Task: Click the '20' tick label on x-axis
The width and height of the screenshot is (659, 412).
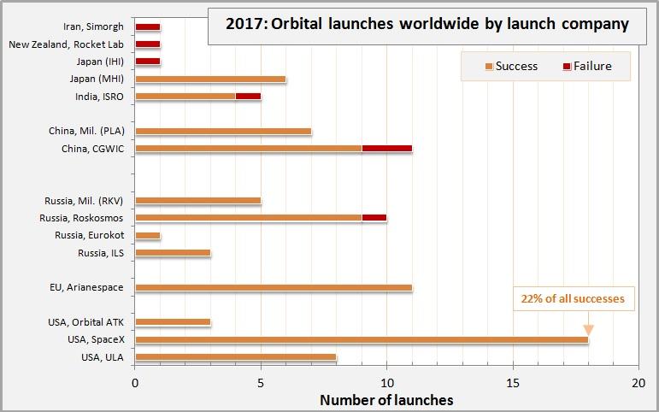Action: tap(638, 384)
